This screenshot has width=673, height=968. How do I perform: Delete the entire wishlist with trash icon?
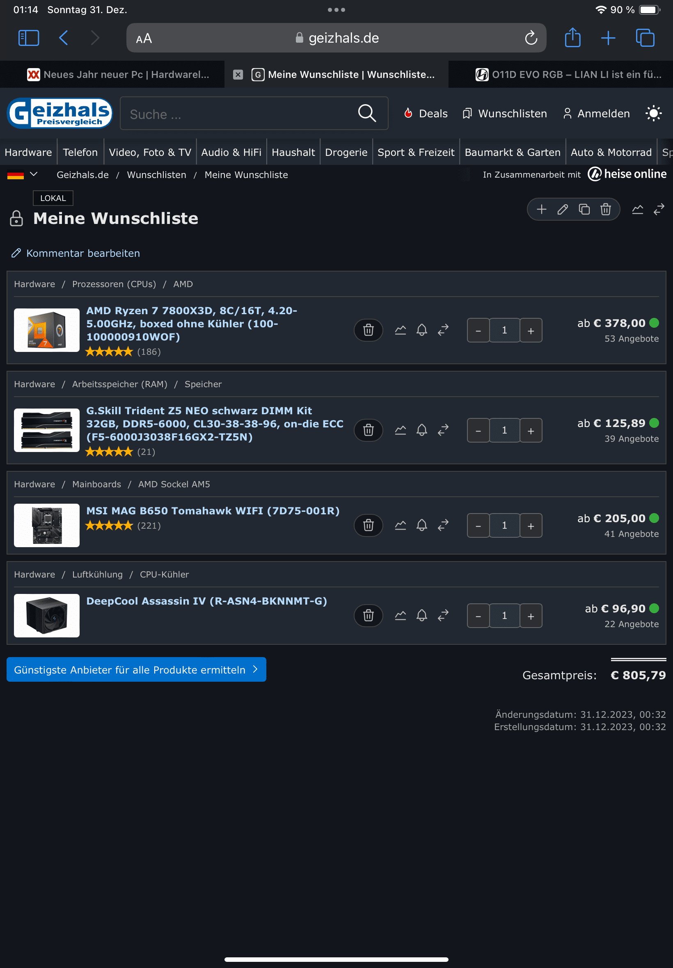click(x=606, y=210)
